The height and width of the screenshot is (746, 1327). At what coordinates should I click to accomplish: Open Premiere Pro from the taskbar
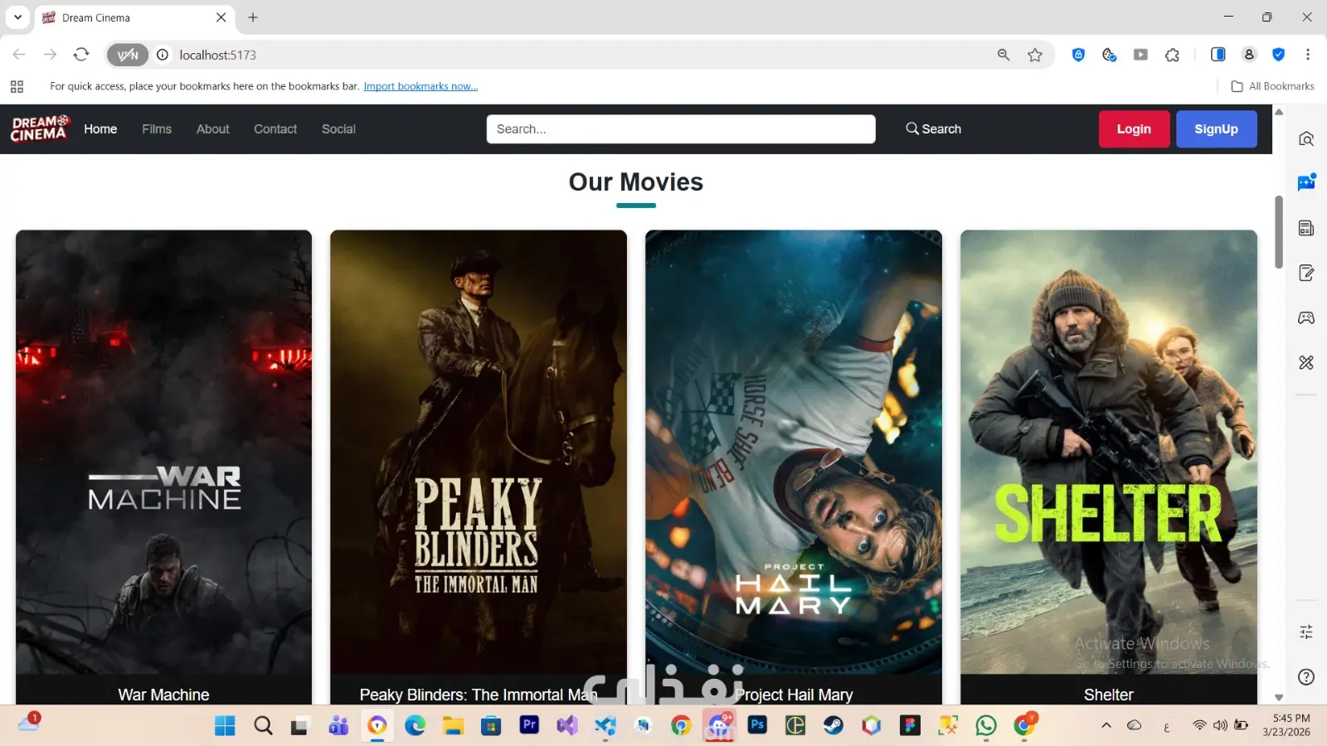click(529, 725)
